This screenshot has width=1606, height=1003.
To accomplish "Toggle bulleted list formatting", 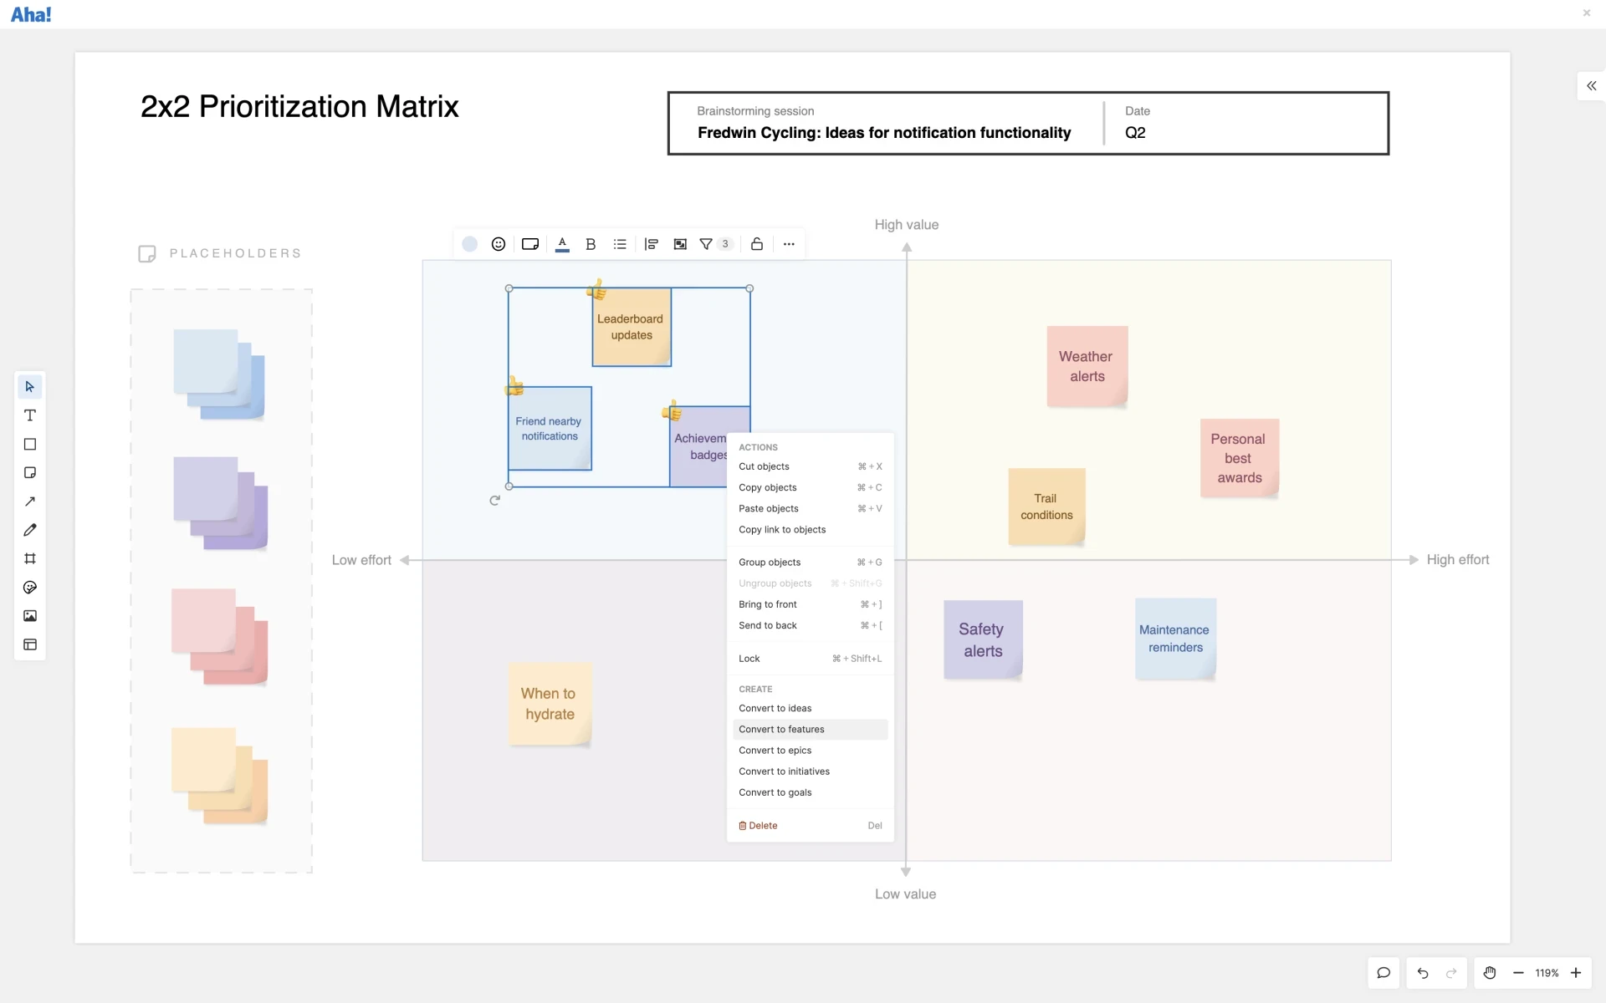I will coord(620,244).
